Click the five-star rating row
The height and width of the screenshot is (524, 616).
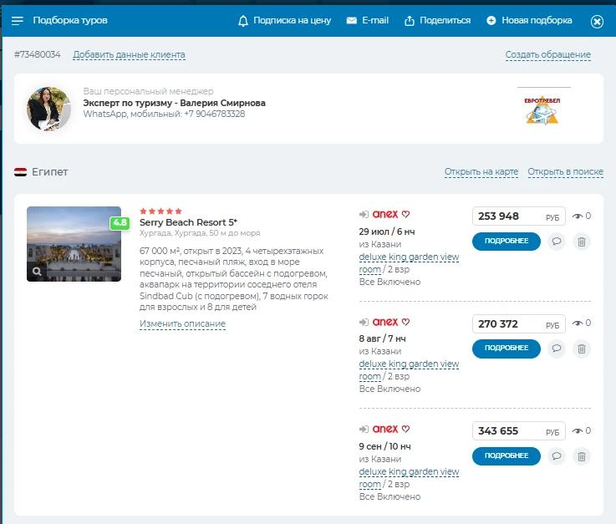160,211
